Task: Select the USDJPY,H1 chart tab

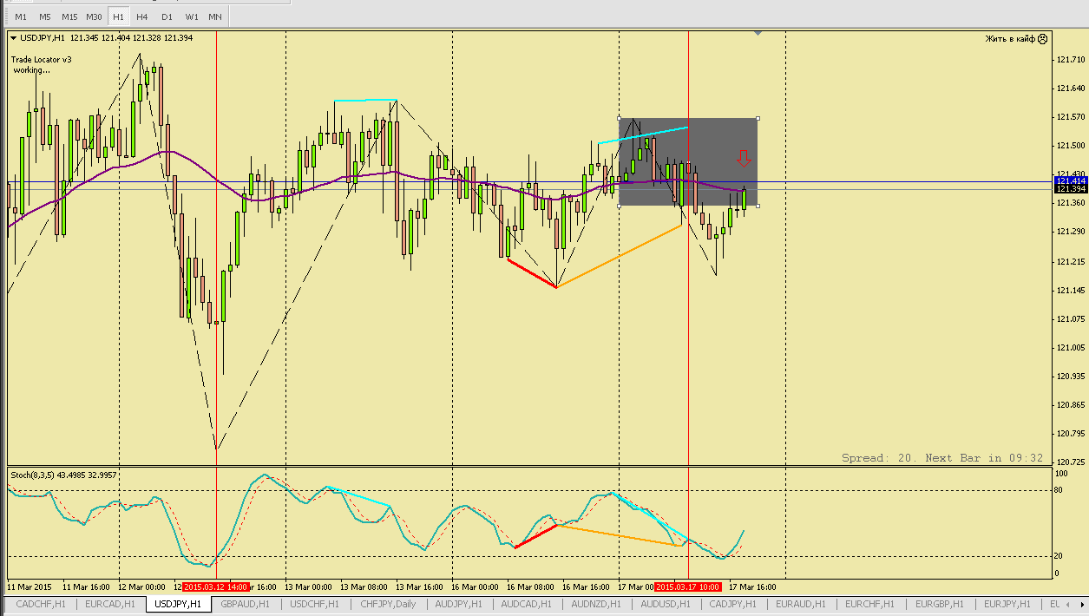Action: pyautogui.click(x=178, y=604)
